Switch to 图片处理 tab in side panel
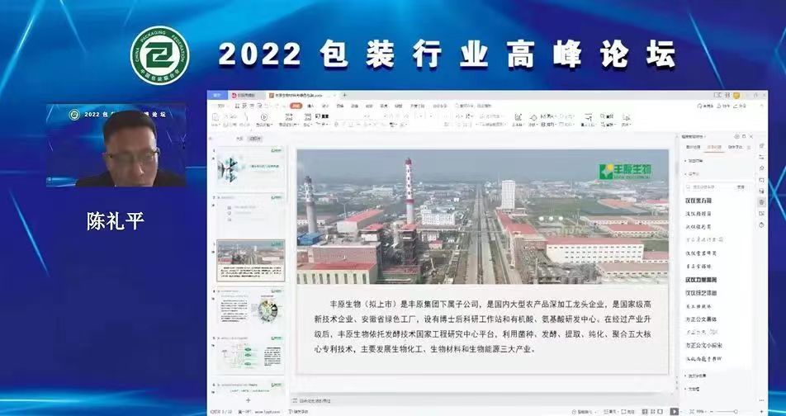 pyautogui.click(x=693, y=148)
